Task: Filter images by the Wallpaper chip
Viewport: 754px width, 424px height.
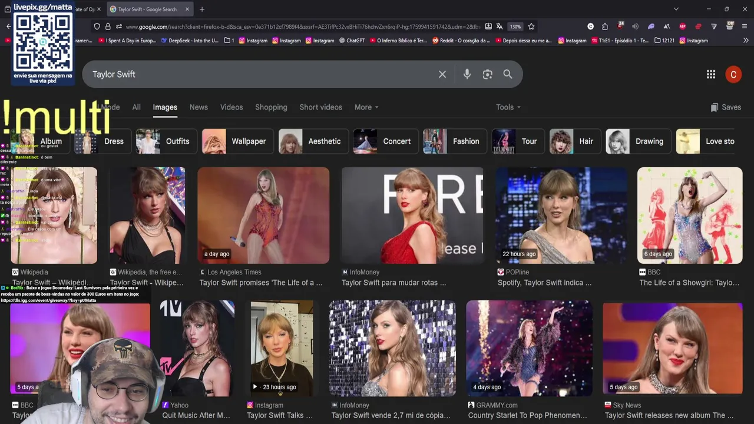Action: (x=237, y=141)
